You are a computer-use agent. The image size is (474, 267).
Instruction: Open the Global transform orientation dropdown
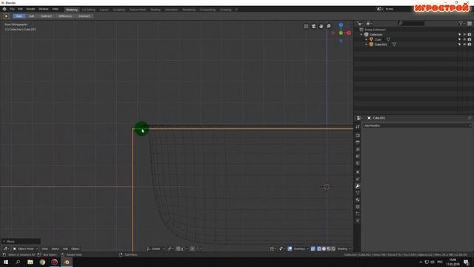pyautogui.click(x=156, y=248)
